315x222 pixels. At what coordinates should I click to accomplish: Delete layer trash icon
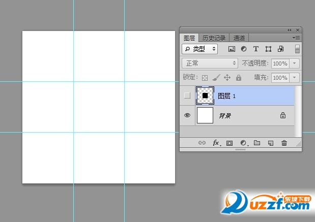284,143
